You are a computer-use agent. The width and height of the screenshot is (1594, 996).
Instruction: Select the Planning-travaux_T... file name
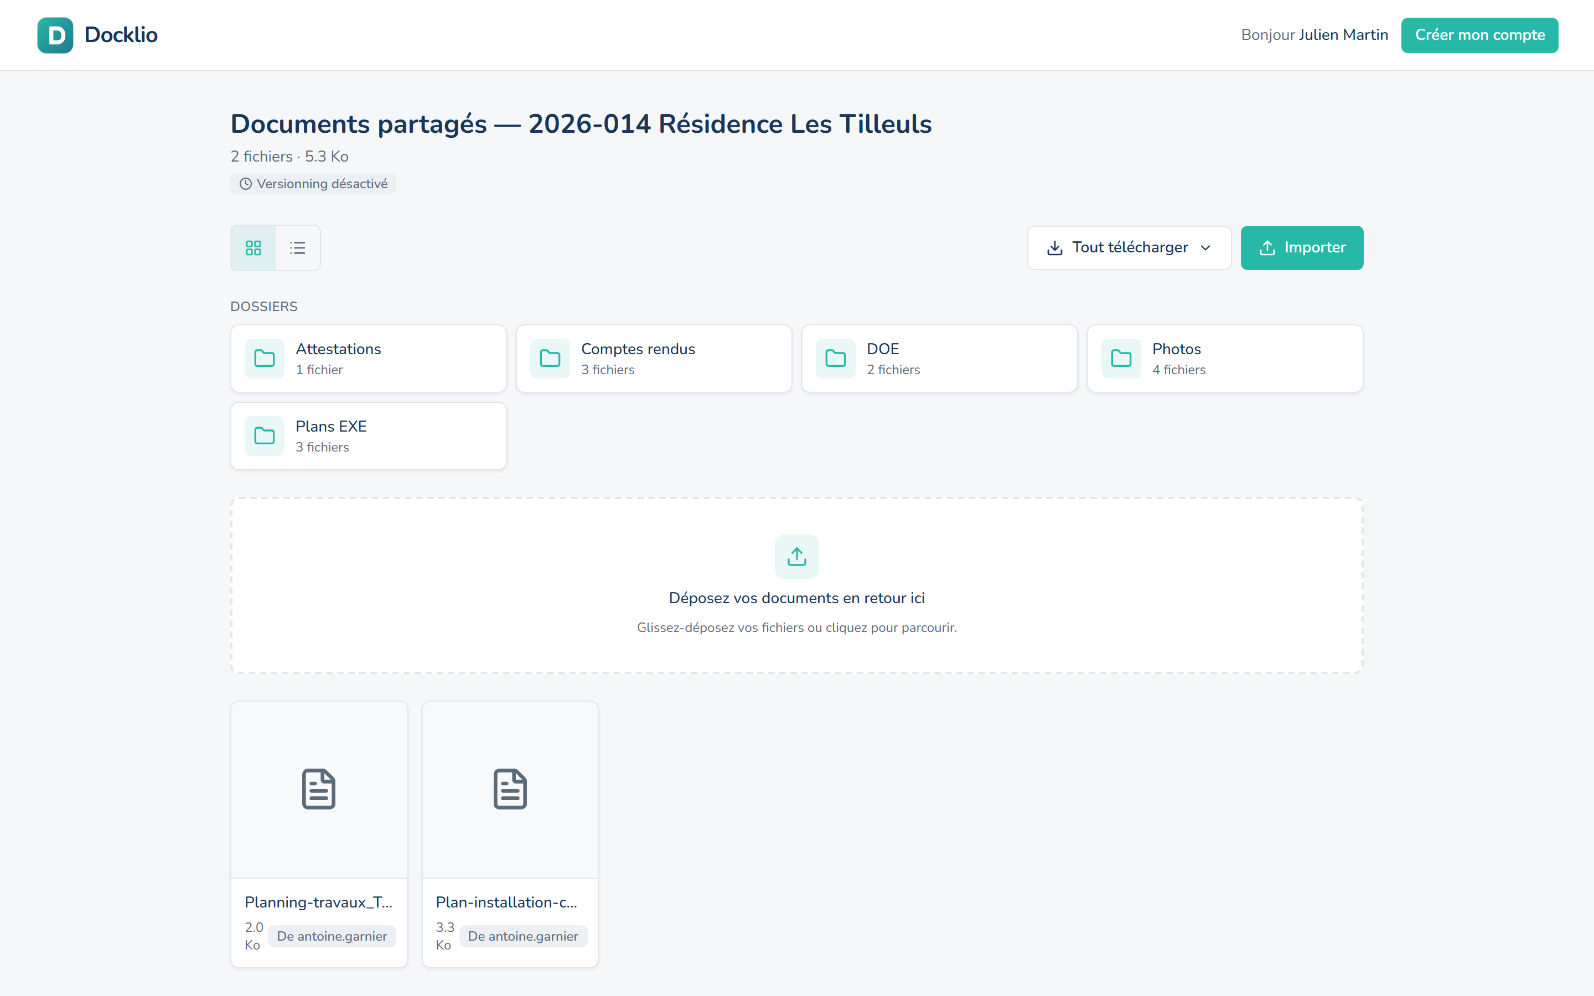tap(319, 902)
